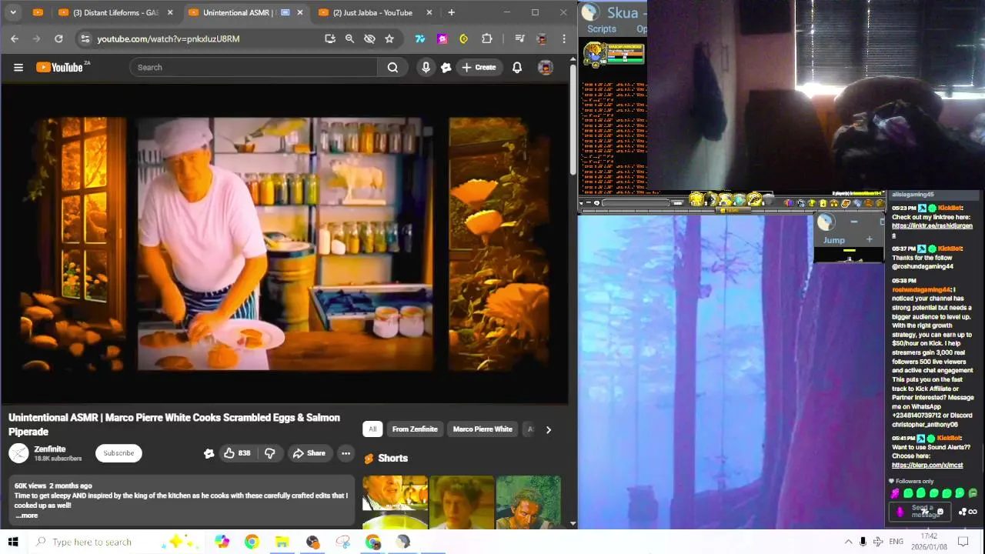
Task: Open the blerp.com sound alerts link
Action: [x=927, y=465]
